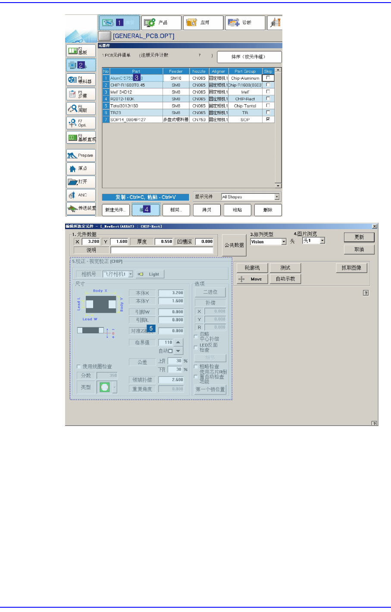Toggle Skip checkbox for Melf 34D12 row
391x612 pixels.
pos(268,92)
